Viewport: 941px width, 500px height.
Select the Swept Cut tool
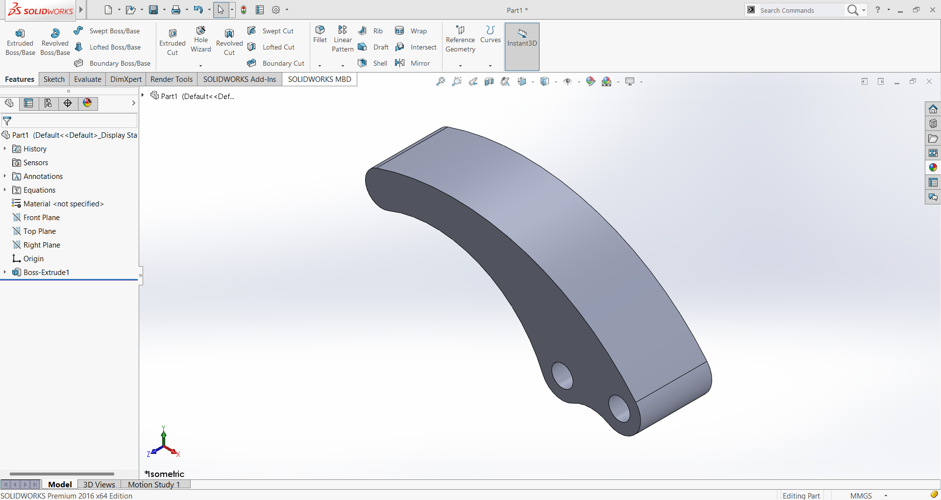271,31
